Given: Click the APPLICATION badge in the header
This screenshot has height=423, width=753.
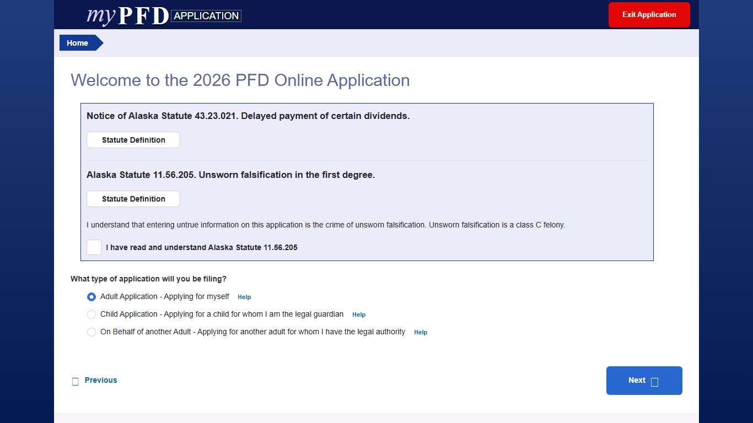Looking at the screenshot, I should coord(206,16).
